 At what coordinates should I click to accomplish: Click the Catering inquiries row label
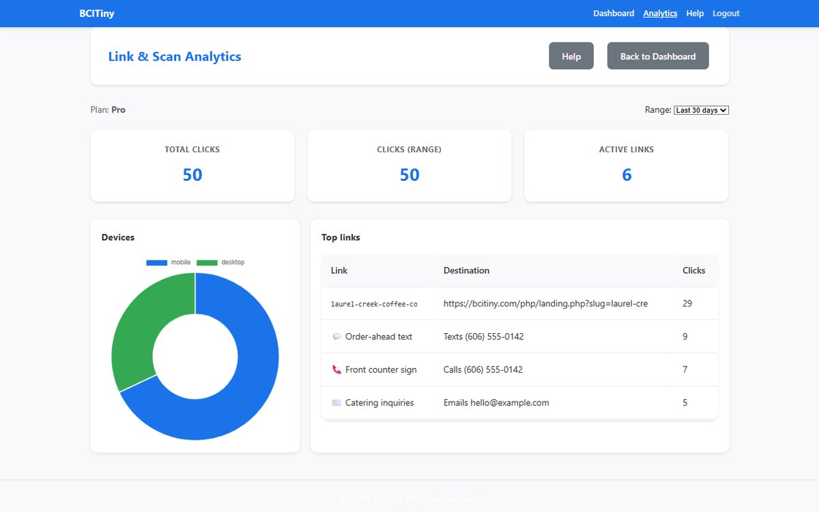pos(379,403)
